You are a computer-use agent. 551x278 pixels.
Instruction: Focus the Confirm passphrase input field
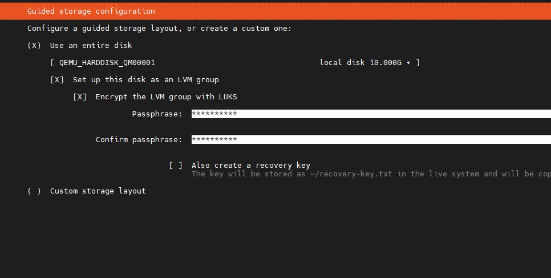[371, 139]
